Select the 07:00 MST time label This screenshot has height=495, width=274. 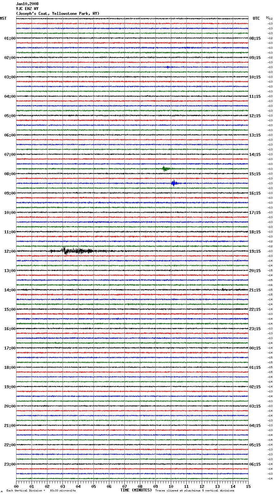(x=10, y=155)
